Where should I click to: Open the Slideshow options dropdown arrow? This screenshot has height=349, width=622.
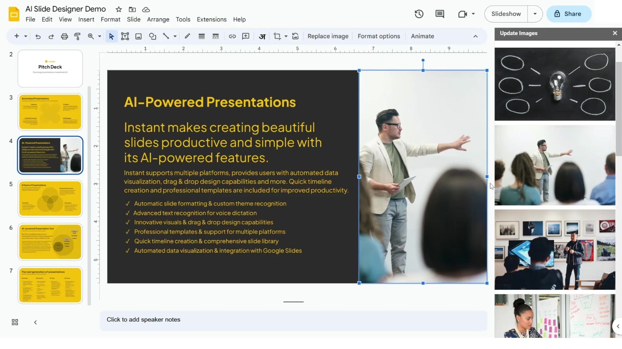[x=535, y=14]
